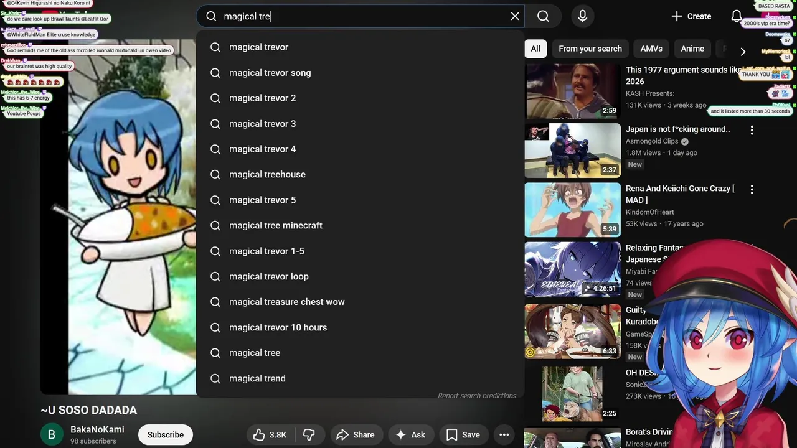The width and height of the screenshot is (797, 448).
Task: Click the magnifier icon beside "magical trevor"
Action: point(215,47)
